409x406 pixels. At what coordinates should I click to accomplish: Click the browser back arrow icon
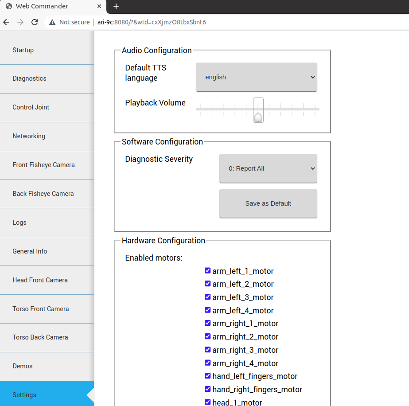6,22
